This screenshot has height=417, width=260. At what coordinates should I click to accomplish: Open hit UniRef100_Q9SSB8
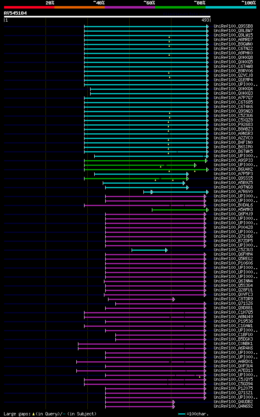point(234,26)
